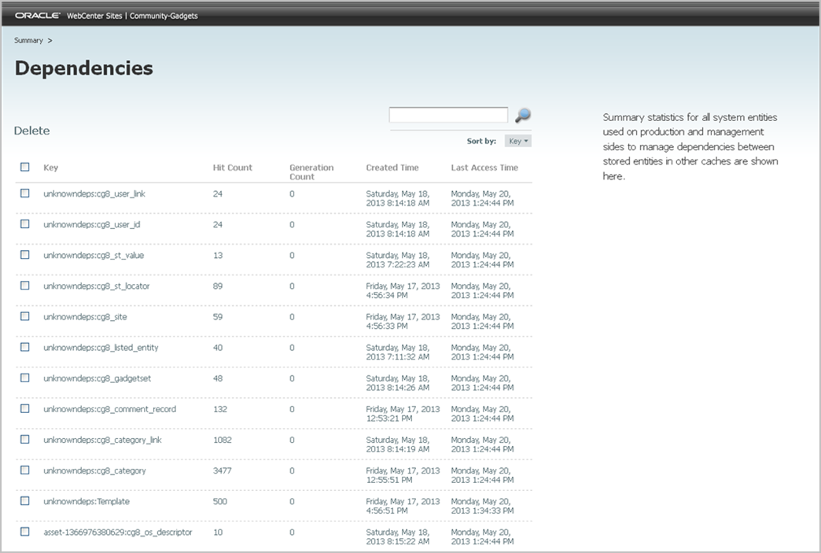Click the unknowndeps:cg8_gadgetset key
821x553 pixels.
[98, 378]
